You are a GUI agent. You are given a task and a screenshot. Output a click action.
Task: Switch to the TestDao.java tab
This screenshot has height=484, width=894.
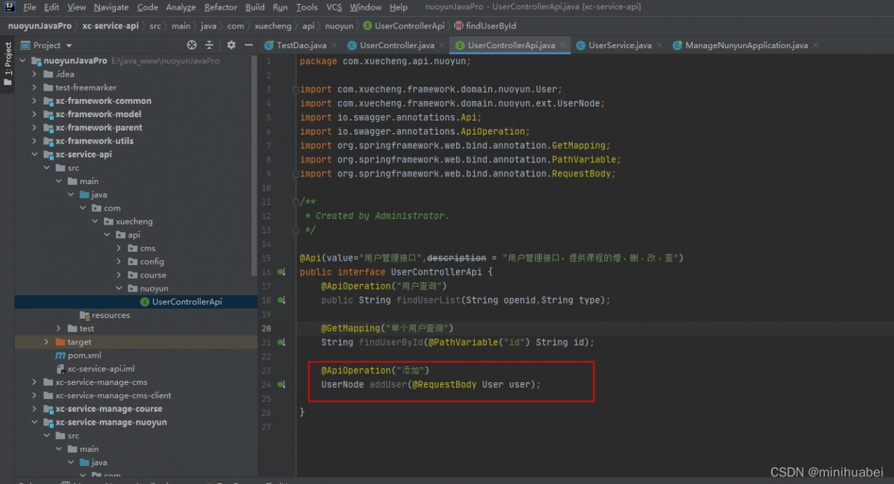tap(301, 45)
